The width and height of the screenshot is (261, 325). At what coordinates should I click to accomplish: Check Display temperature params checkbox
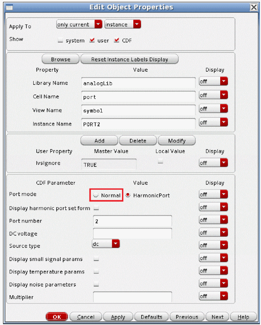(96, 271)
